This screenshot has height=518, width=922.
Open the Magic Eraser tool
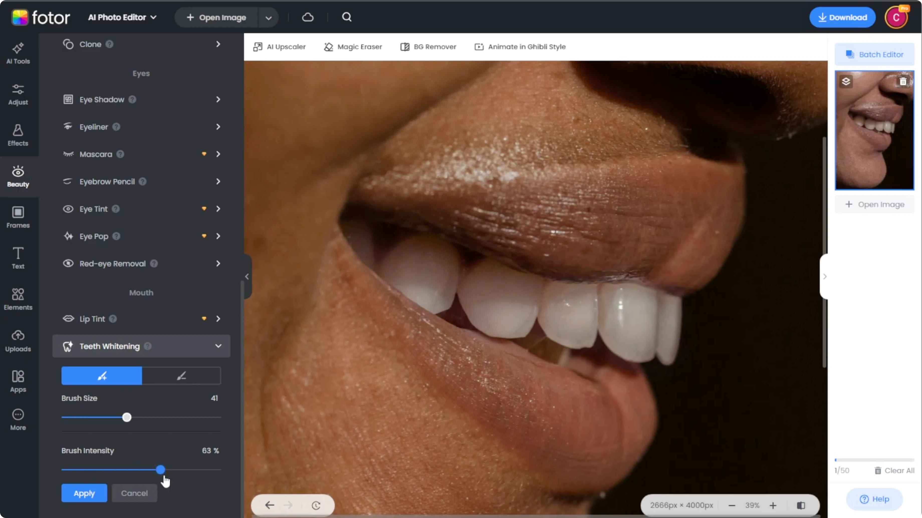coord(353,47)
